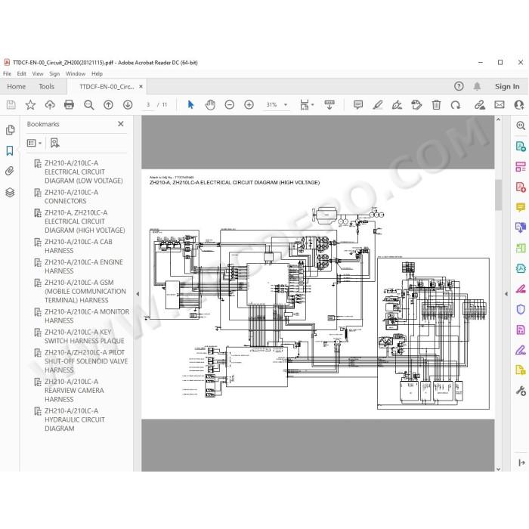Viewport: 529px width, 529px height.
Task: Activate the selection arrow tool
Action: pyautogui.click(x=190, y=105)
